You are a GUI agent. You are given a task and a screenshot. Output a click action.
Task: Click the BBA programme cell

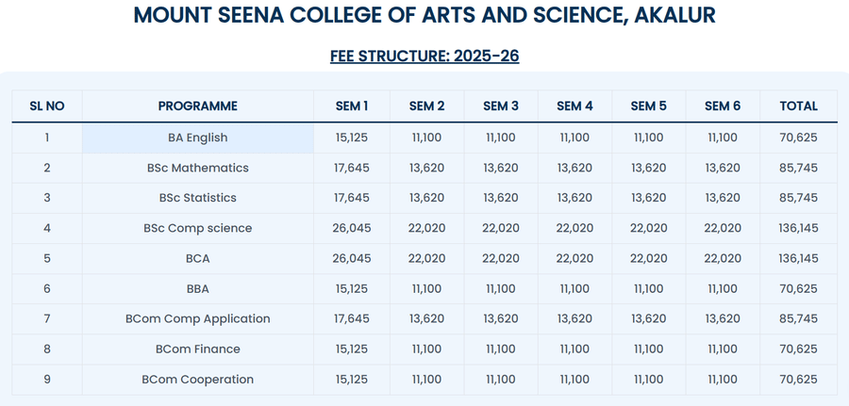(198, 288)
